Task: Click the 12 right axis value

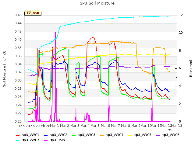Action: [x=181, y=15]
